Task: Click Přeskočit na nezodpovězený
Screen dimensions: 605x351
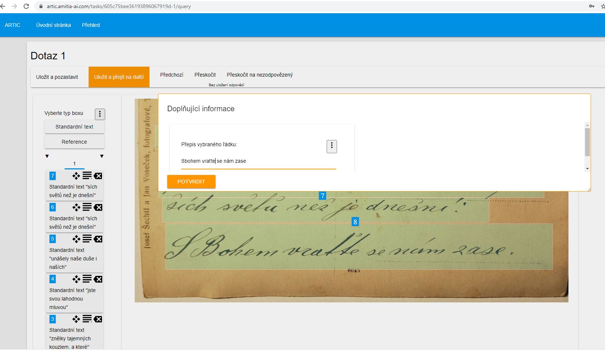Action: point(260,75)
